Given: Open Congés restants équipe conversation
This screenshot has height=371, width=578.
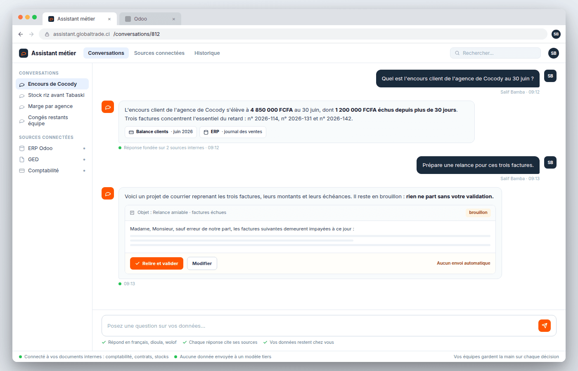Looking at the screenshot, I should click(x=52, y=120).
